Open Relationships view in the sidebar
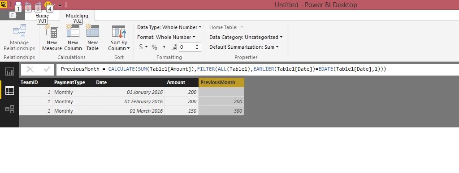459x173 pixels. [10, 109]
